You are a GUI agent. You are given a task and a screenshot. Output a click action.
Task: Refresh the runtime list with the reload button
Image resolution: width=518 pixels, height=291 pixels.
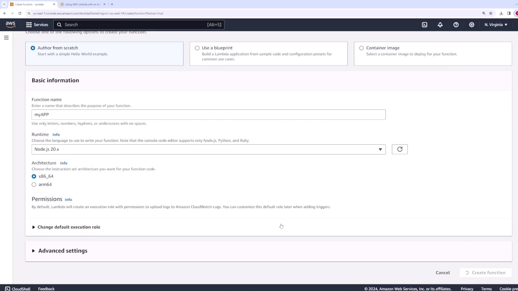(400, 149)
